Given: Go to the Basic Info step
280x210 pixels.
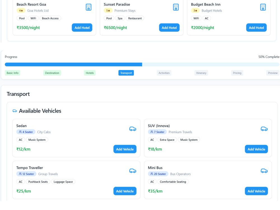Looking at the screenshot, I should tap(13, 73).
